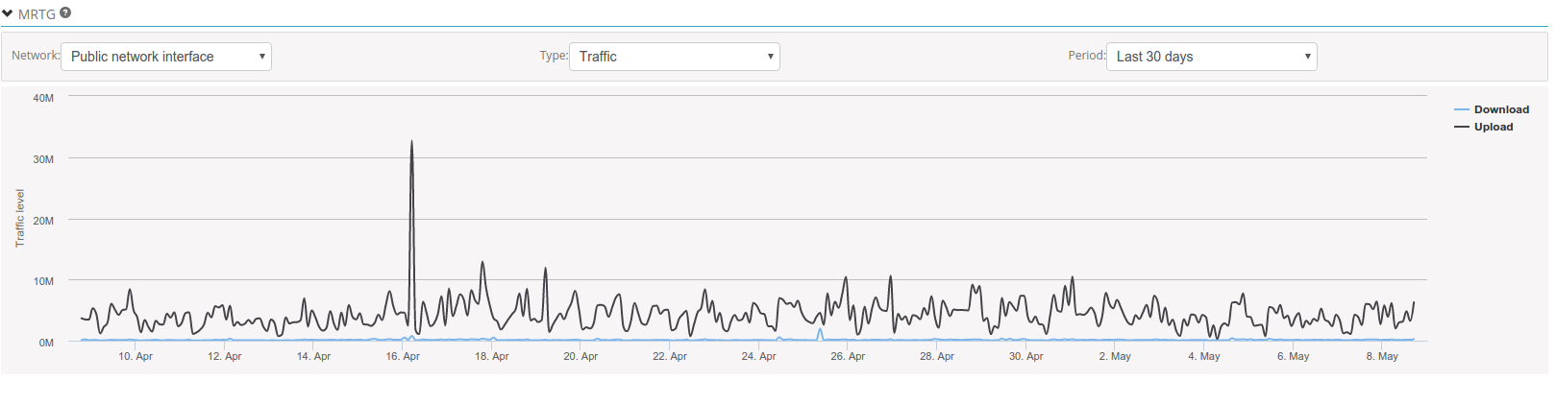Viewport: 1556px width, 404px height.
Task: Toggle Upload series in chart legend
Action: (x=1494, y=127)
